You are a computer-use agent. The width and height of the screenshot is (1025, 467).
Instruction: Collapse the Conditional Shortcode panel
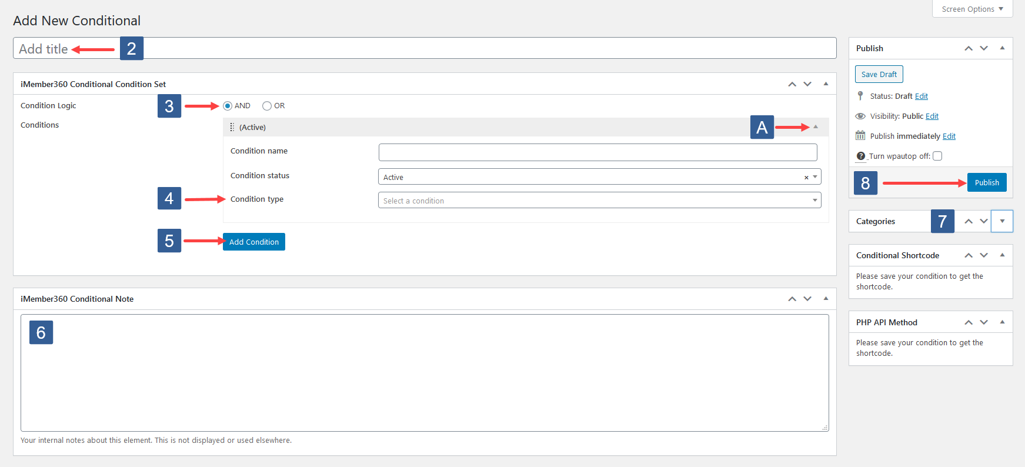pos(1002,255)
